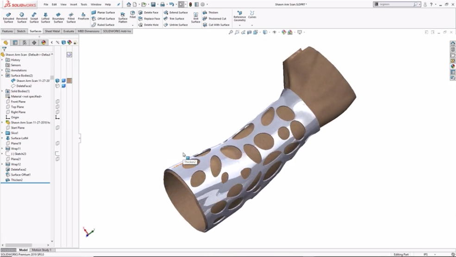This screenshot has height=257, width=456.
Task: Switch to the Sheet Metal tab
Action: [x=52, y=31]
